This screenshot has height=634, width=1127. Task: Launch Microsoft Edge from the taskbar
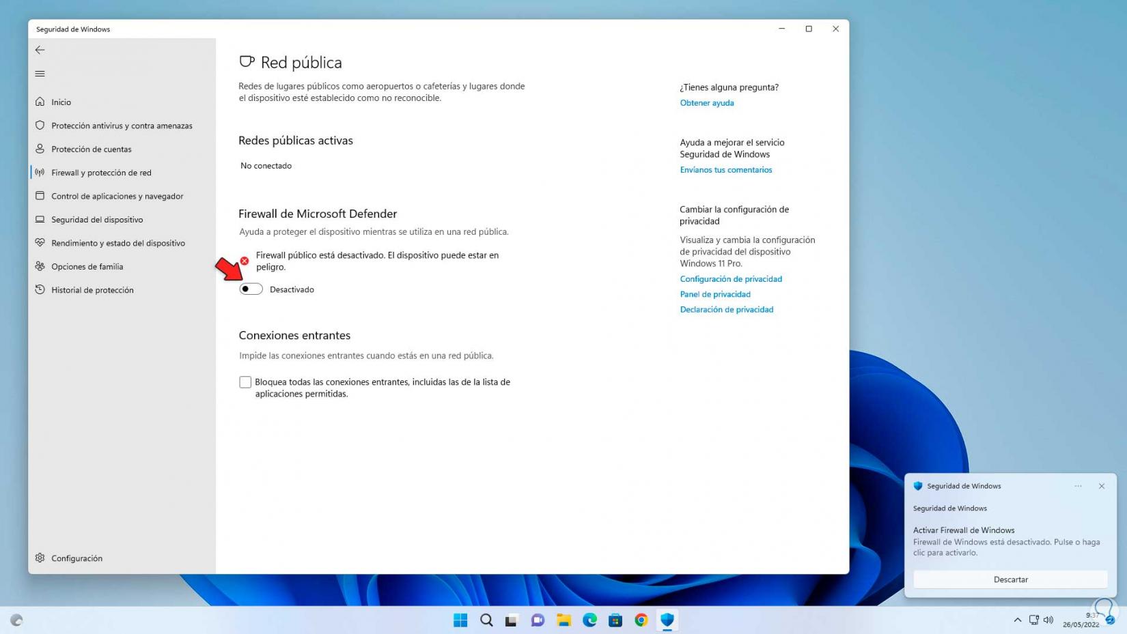[589, 620]
